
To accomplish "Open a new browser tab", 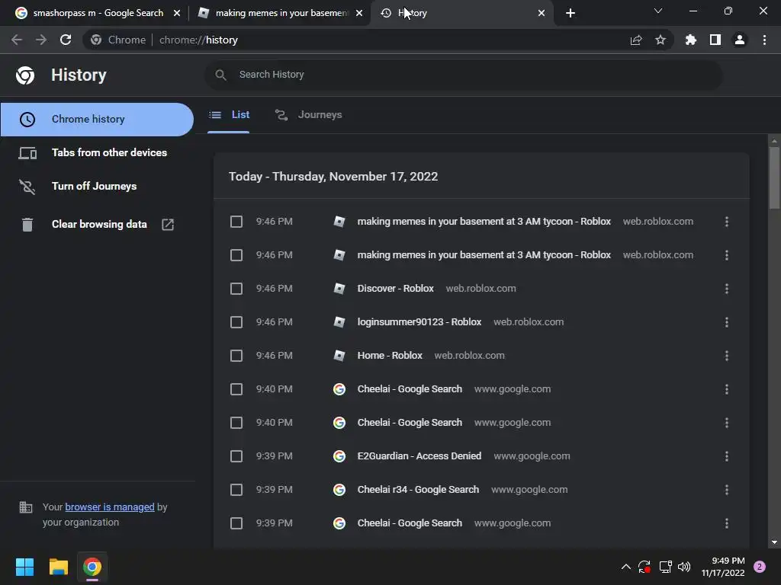I will [570, 13].
